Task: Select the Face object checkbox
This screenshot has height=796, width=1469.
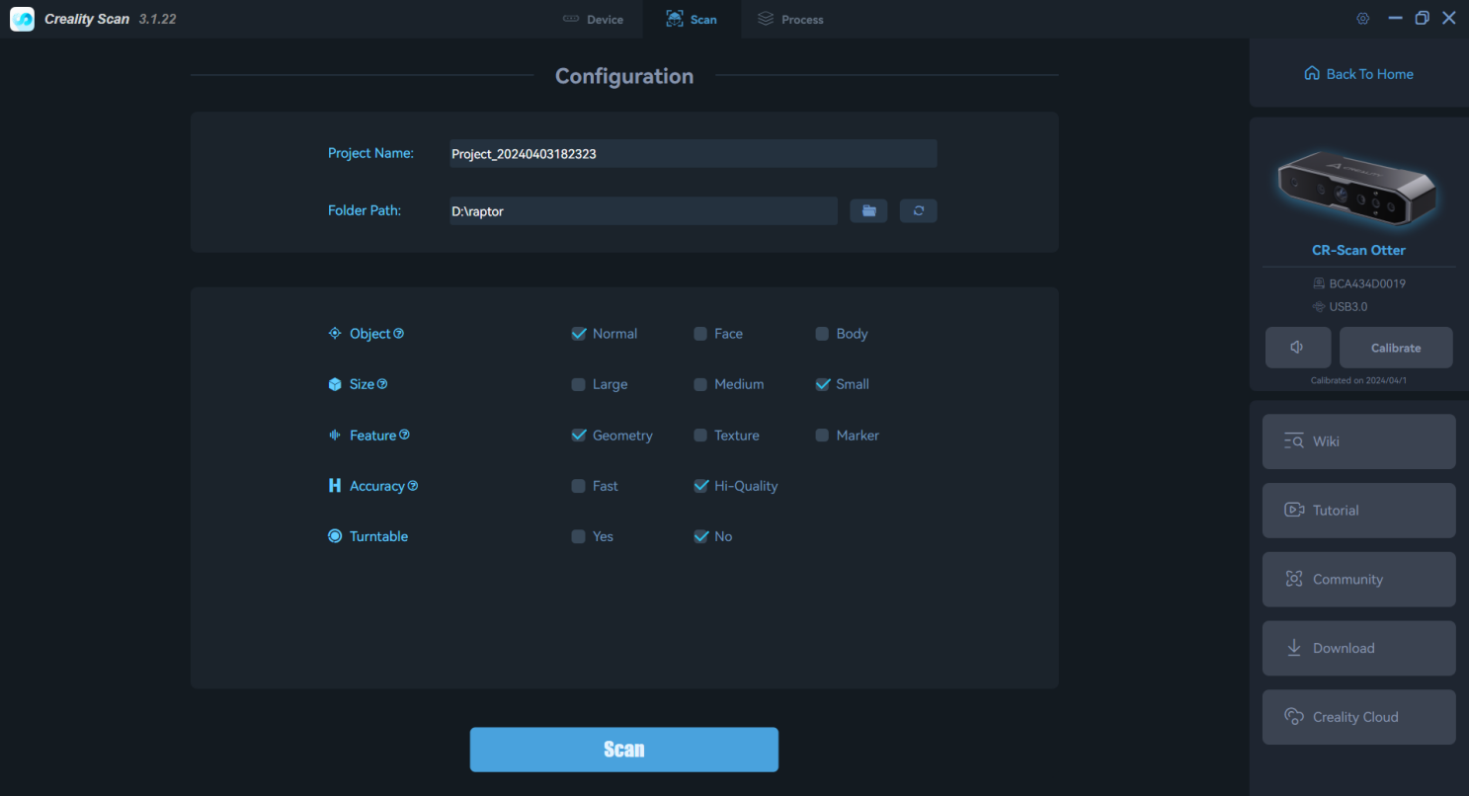Action: [700, 334]
